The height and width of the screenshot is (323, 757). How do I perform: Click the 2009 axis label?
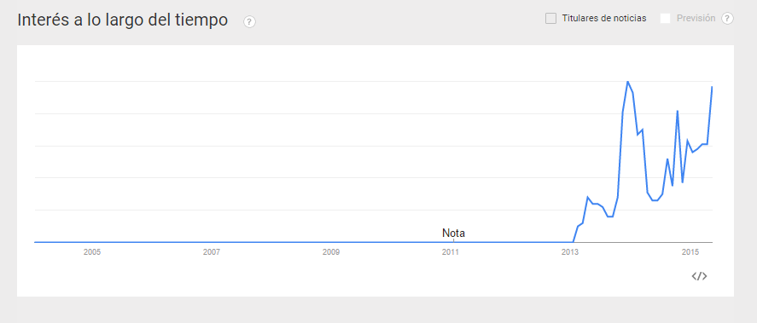(331, 252)
